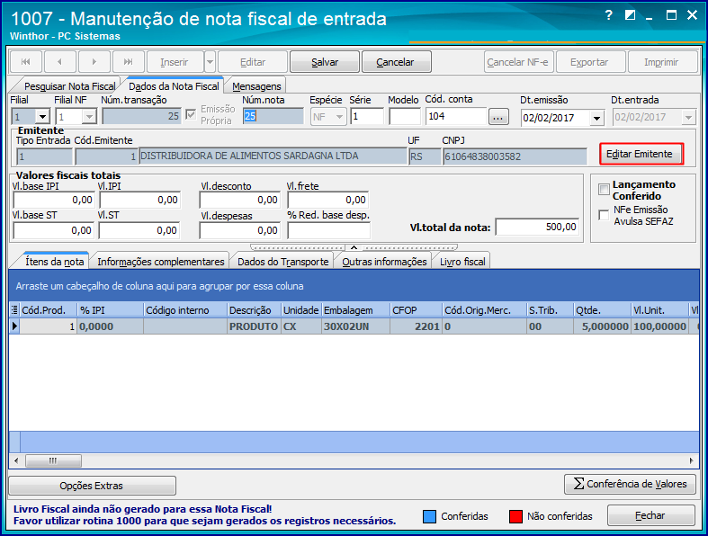This screenshot has height=536, width=708.
Task: Select Dados da Nota Fiscal tab
Action: [174, 85]
